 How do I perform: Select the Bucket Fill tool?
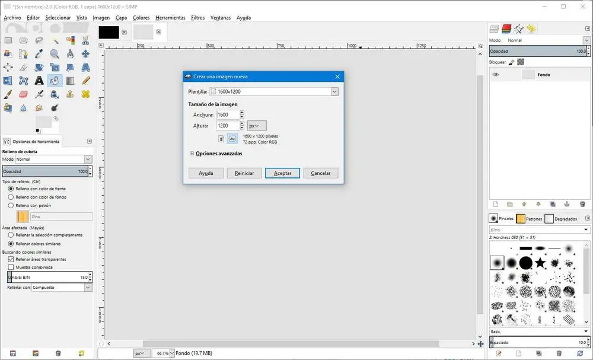tap(55, 81)
